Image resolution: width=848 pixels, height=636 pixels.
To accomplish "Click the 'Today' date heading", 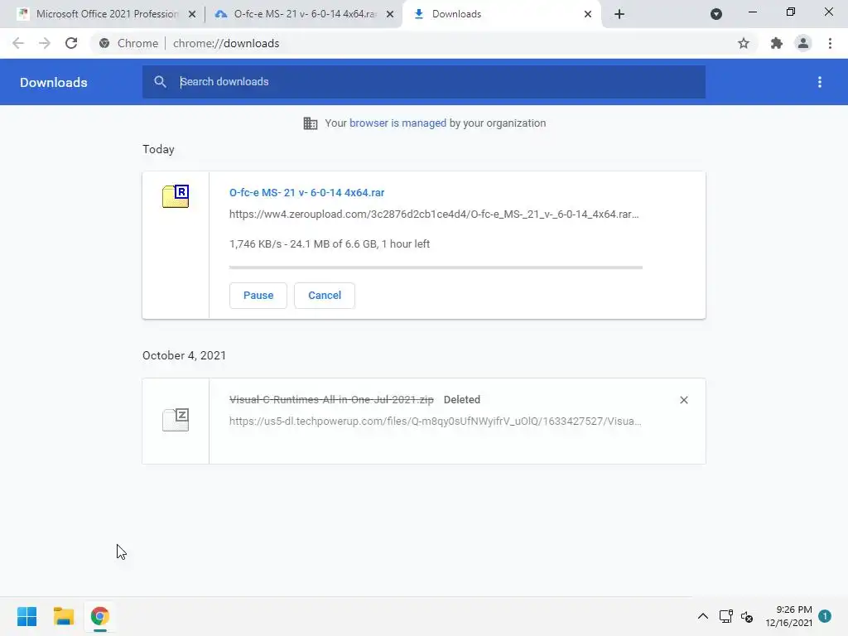I will 158,149.
